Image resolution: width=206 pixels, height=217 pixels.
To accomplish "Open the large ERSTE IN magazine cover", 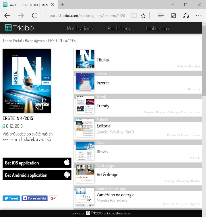I will coord(27,81).
